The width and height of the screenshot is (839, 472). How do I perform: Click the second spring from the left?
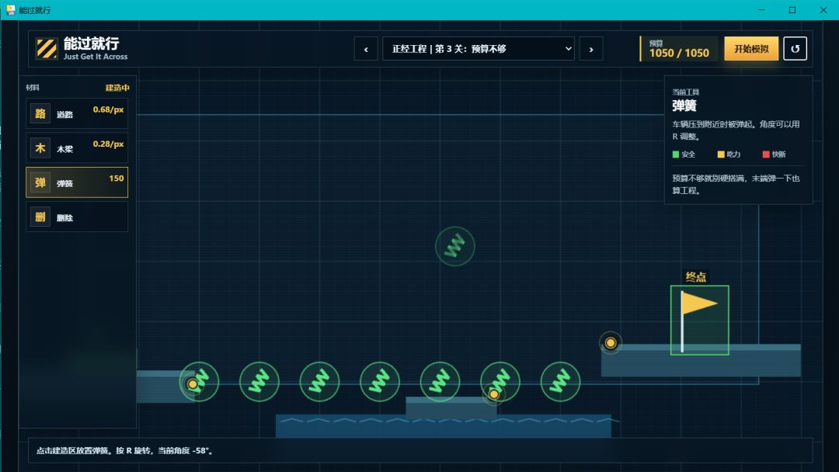pos(259,382)
